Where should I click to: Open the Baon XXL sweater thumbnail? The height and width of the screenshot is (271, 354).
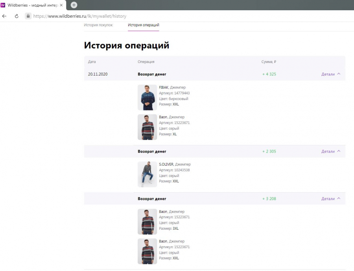(147, 251)
